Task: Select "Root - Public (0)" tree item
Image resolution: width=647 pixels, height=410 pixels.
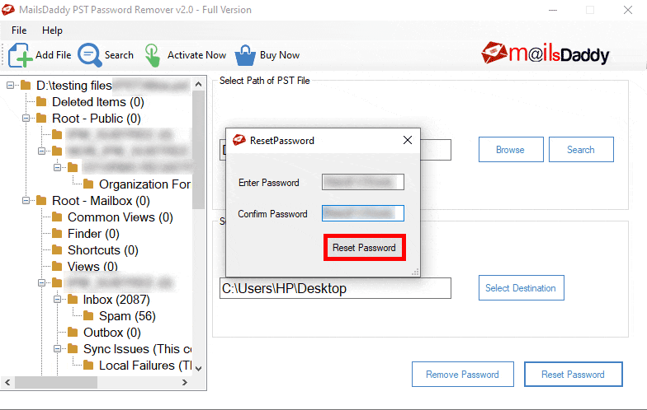Action: [x=96, y=119]
